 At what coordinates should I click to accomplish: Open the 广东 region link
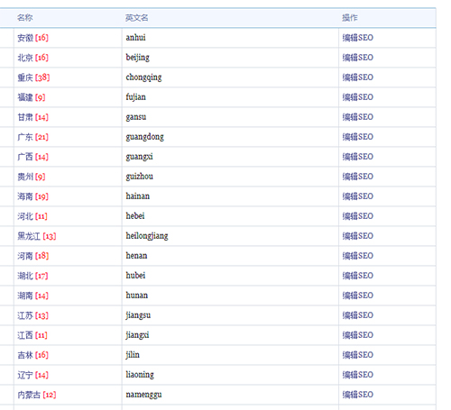click(25, 137)
